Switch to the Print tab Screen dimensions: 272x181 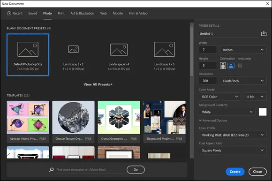pyautogui.click(x=61, y=13)
